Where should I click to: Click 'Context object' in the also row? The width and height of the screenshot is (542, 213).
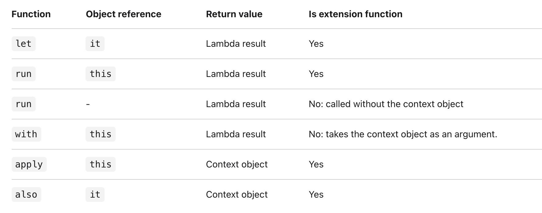pyautogui.click(x=237, y=195)
